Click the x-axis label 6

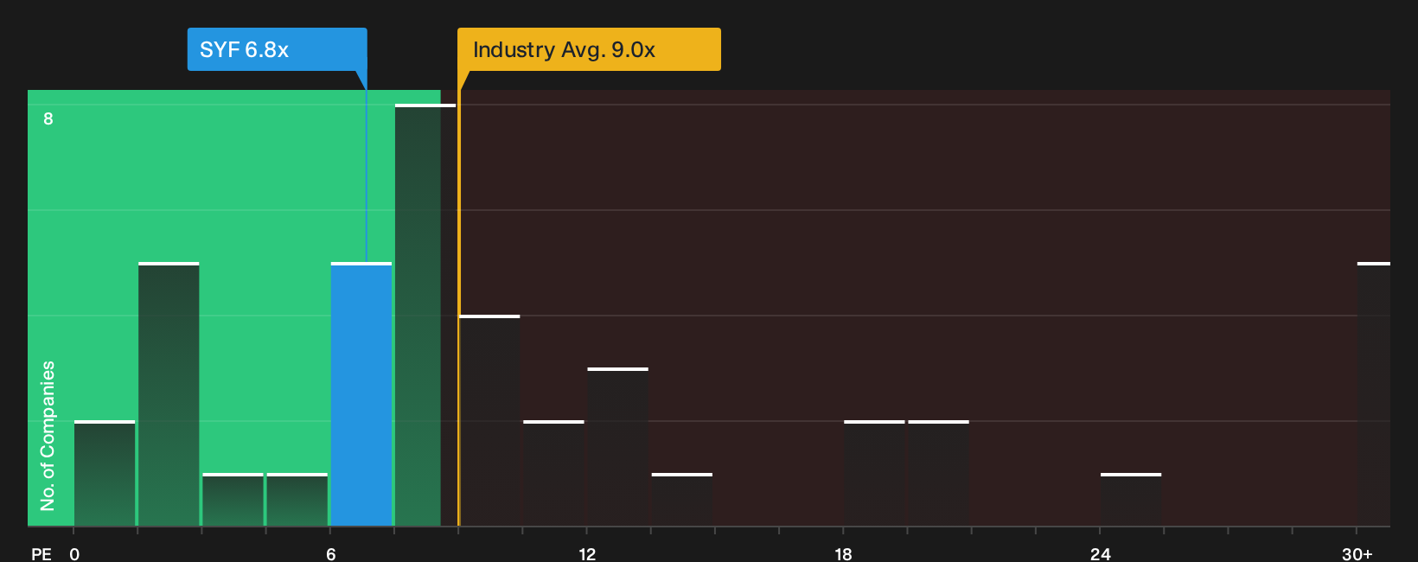tap(331, 554)
